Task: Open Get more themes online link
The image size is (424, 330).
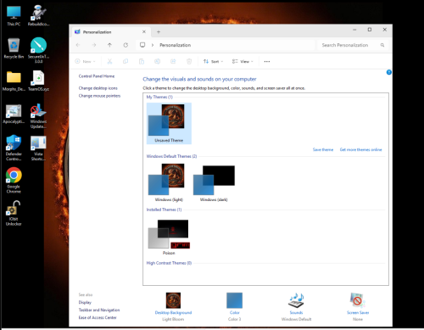Action: [360, 149]
